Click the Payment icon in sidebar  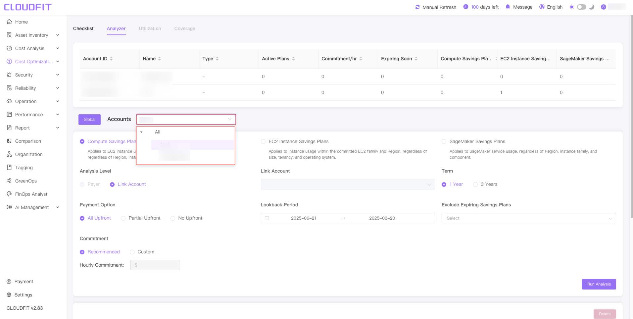pos(9,282)
